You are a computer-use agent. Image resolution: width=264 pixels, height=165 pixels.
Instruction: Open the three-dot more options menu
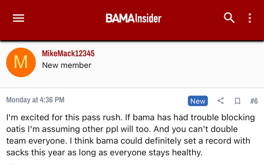click(250, 18)
